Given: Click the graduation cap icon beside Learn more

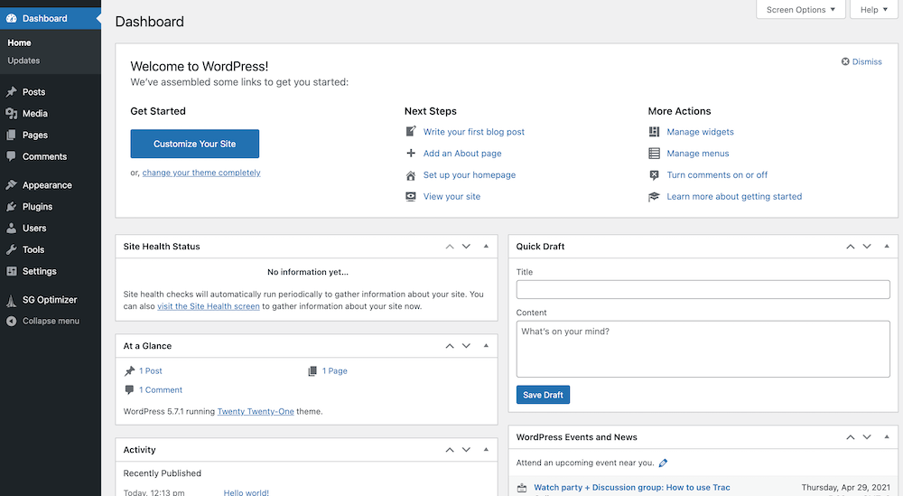Looking at the screenshot, I should (654, 196).
